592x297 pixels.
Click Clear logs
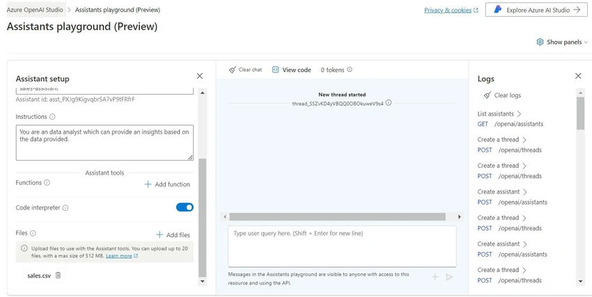pos(503,95)
